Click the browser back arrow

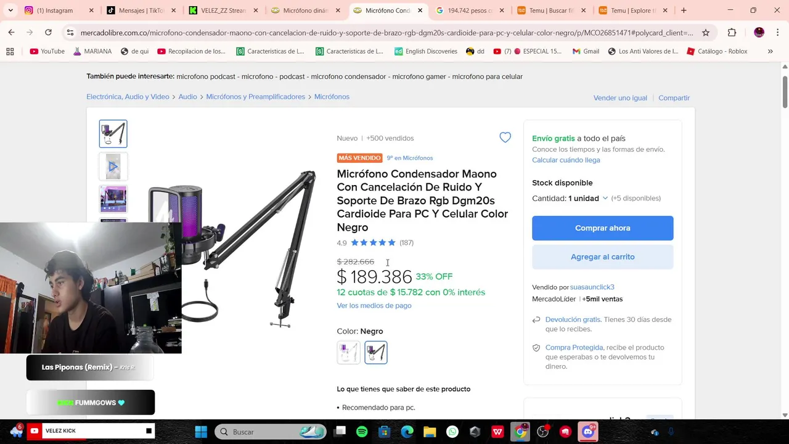click(x=11, y=32)
